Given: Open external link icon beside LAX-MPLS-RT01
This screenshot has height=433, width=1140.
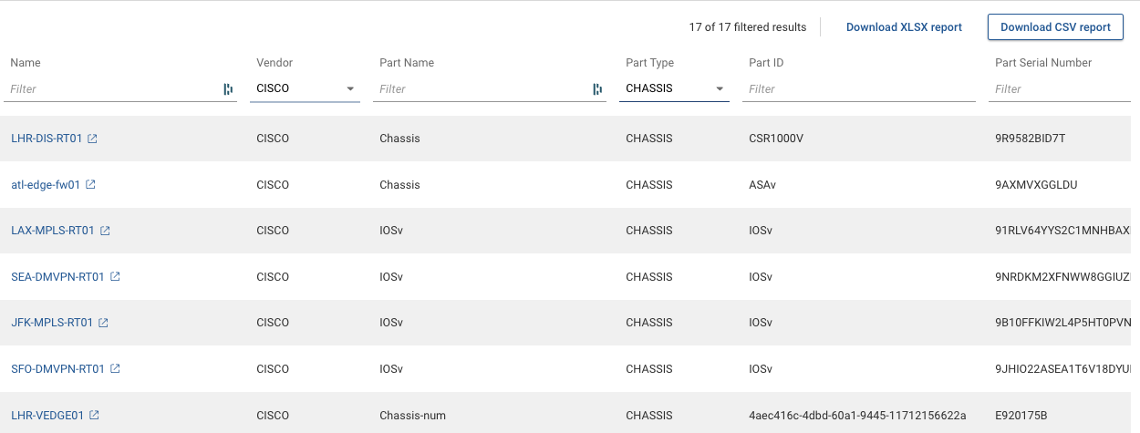Looking at the screenshot, I should pyautogui.click(x=105, y=231).
